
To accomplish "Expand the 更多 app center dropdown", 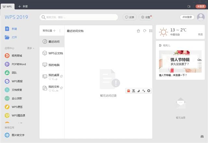I will (31, 48).
